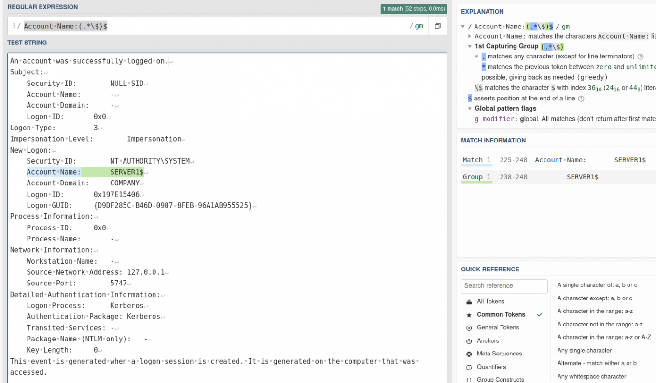Click help icon beside 'matches any character'
656x383 pixels.
641,57
